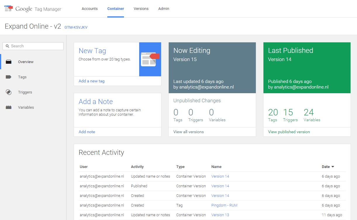Open View all versions link
The height and width of the screenshot is (220, 357).
tap(188, 132)
